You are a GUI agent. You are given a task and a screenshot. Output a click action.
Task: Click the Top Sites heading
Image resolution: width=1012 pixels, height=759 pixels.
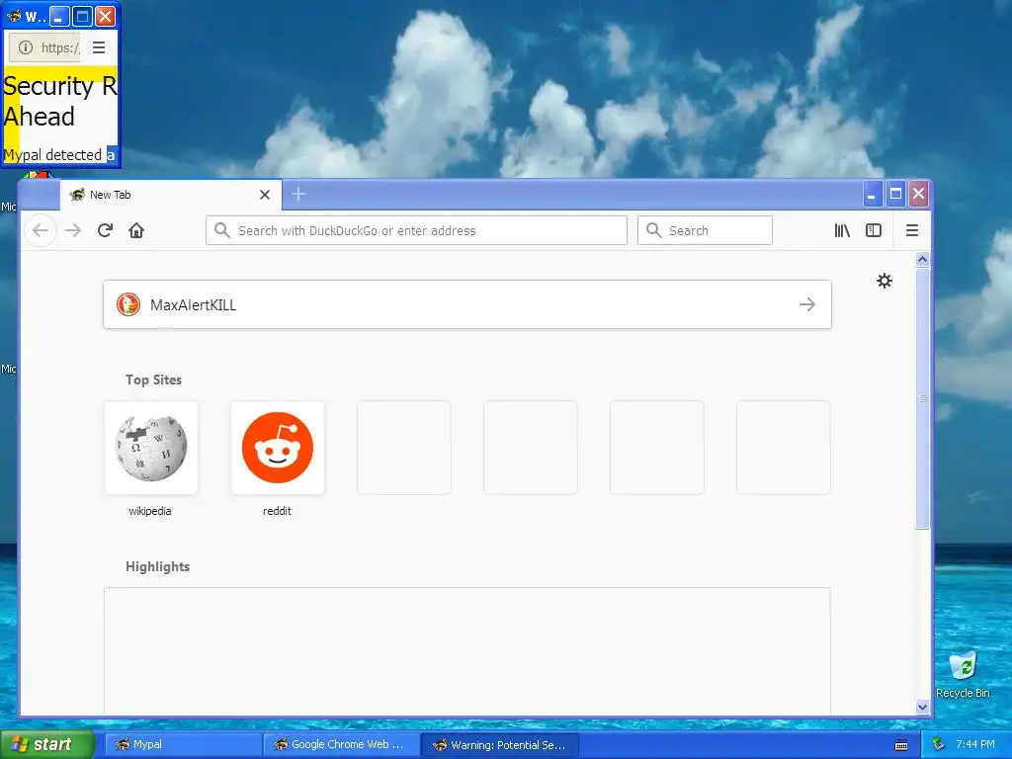point(153,380)
